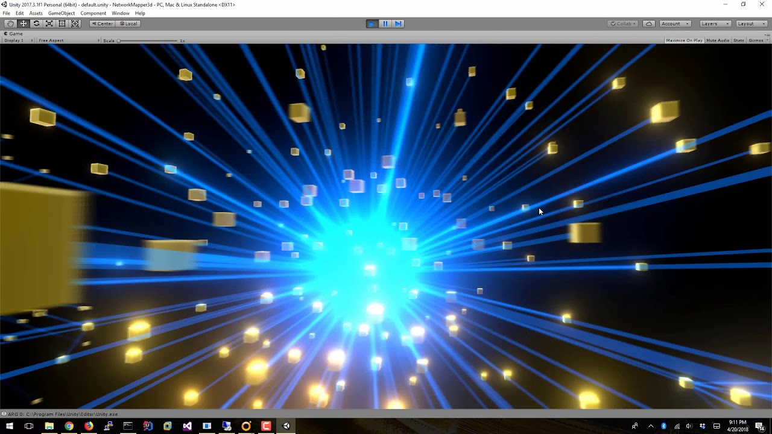
Task: Step forward one frame
Action: pos(398,24)
